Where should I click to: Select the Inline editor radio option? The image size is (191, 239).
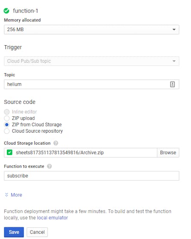pyautogui.click(x=7, y=112)
